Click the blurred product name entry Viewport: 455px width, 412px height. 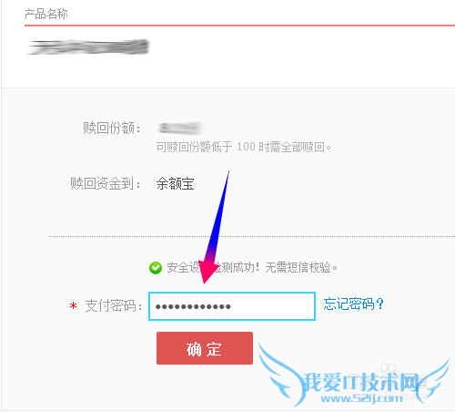pos(88,47)
